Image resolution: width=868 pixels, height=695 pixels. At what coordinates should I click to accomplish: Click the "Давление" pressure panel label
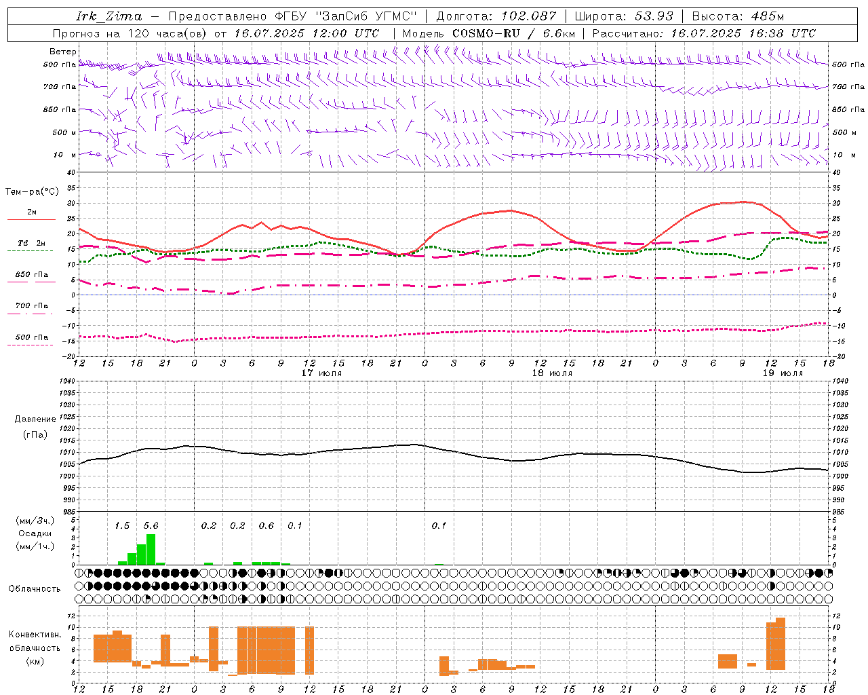(35, 419)
